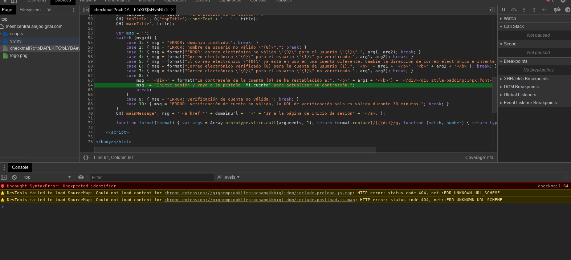This screenshot has width=571, height=260.
Task: Toggle the file navigator sidebar
Action: [86, 10]
